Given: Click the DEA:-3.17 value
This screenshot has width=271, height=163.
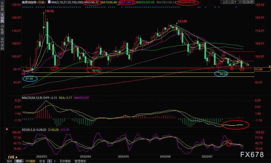Looking at the screenshot, I should pyautogui.click(x=65, y=98).
